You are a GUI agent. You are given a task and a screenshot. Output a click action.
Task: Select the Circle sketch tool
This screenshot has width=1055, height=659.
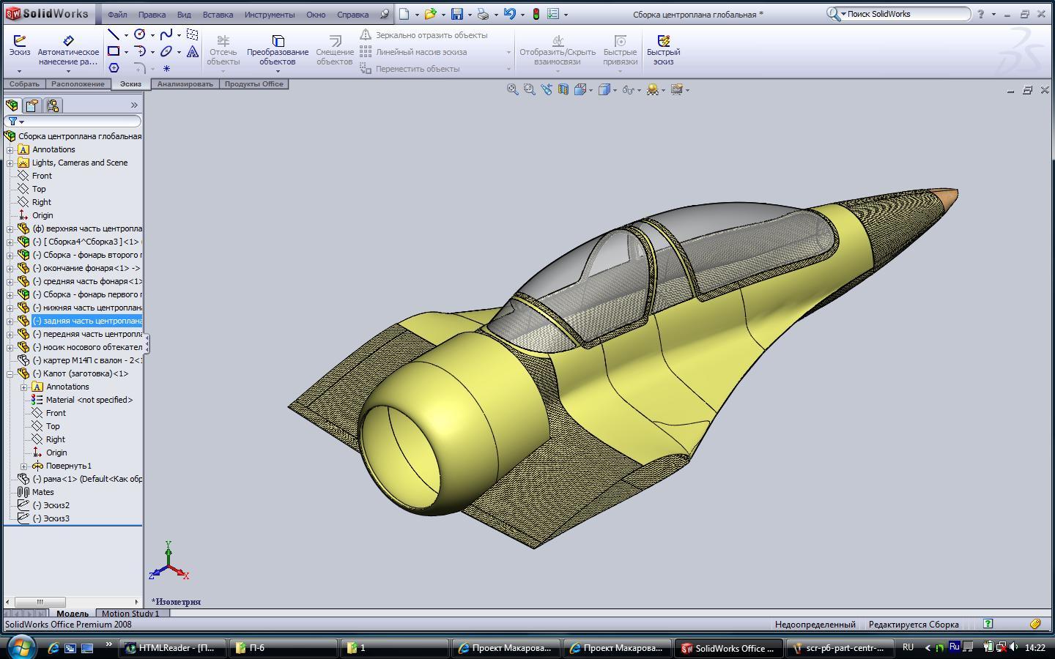[x=140, y=34]
